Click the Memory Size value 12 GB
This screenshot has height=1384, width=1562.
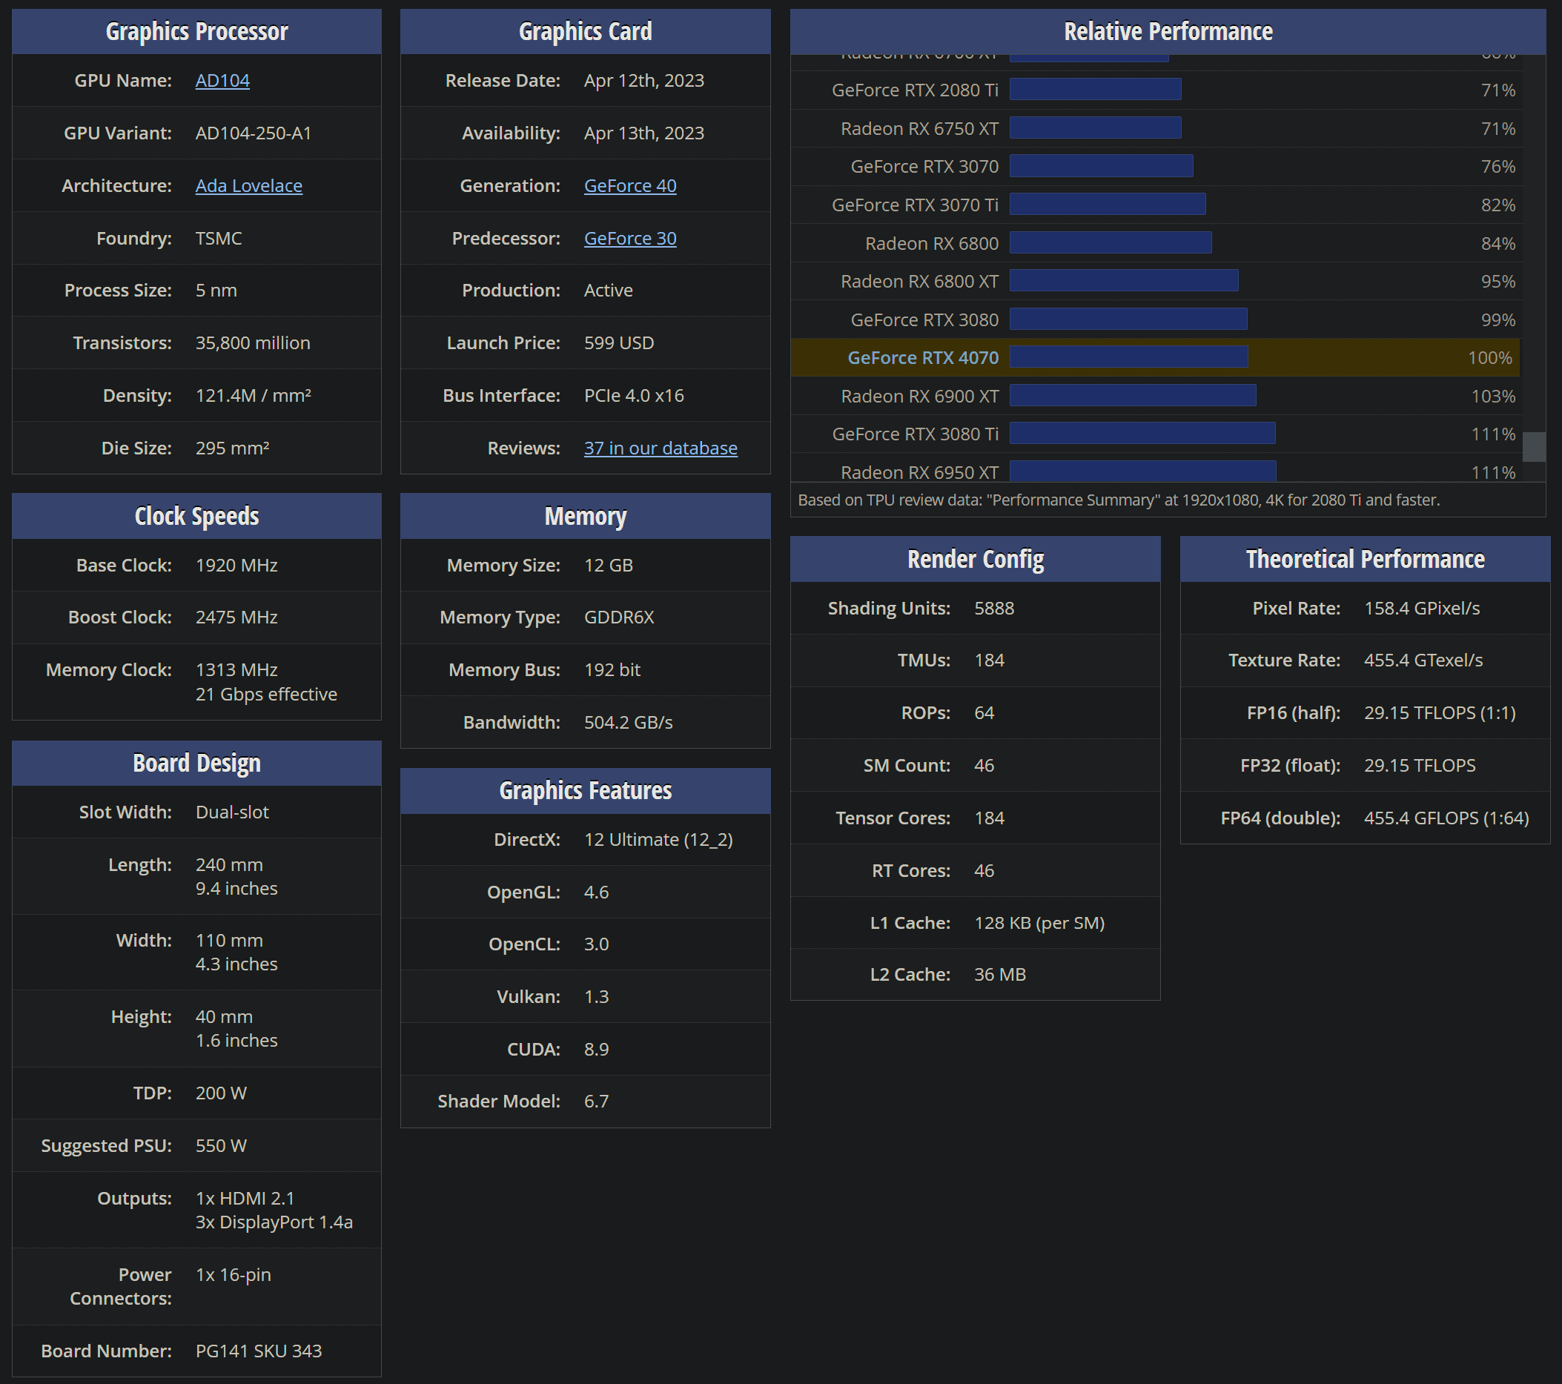tap(609, 566)
